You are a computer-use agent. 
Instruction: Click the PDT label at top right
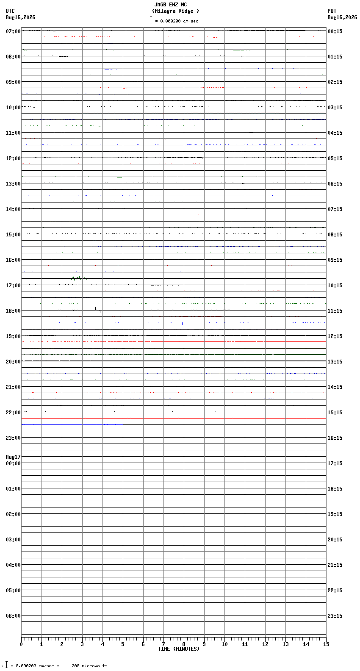[332, 11]
